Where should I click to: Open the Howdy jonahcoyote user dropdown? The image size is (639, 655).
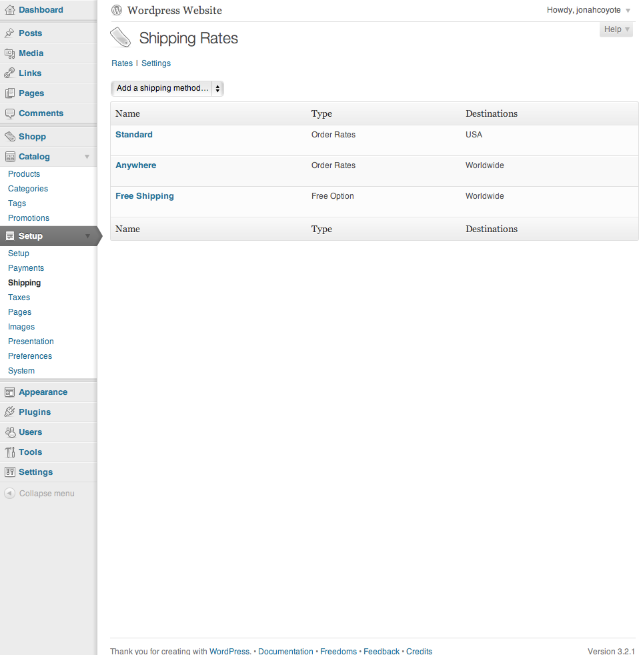click(x=588, y=10)
